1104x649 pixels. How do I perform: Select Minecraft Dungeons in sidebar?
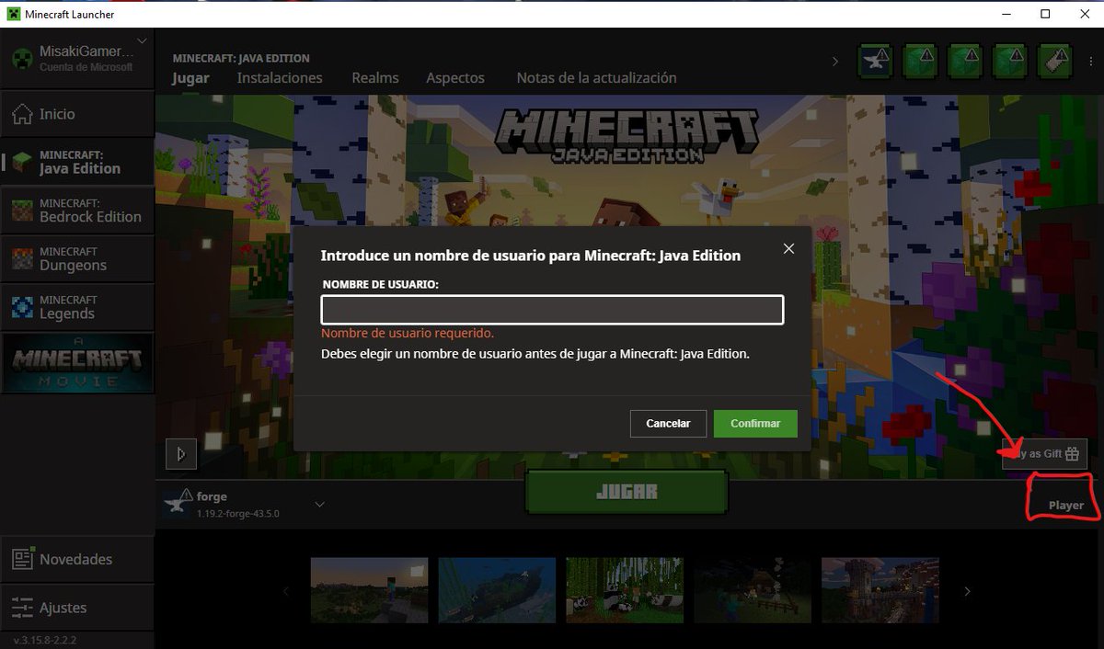(x=77, y=258)
